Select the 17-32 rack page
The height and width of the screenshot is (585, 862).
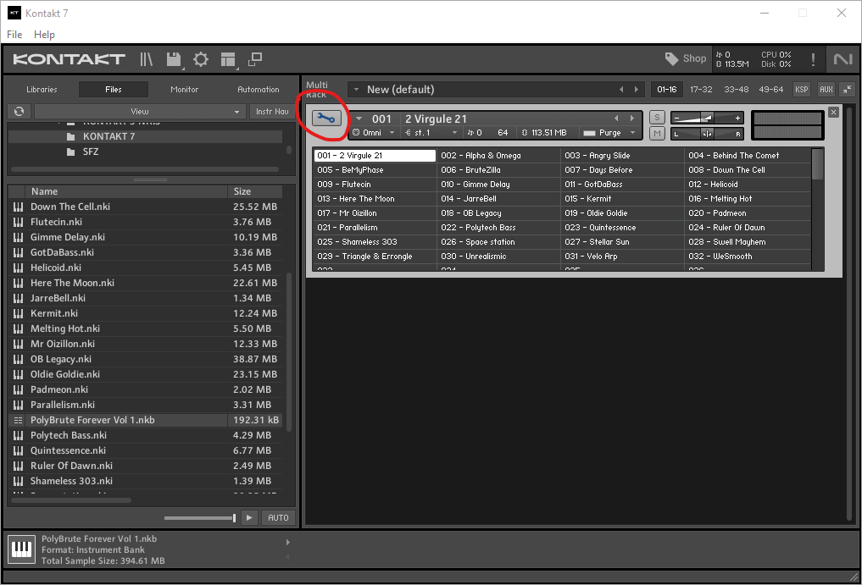pyautogui.click(x=701, y=89)
